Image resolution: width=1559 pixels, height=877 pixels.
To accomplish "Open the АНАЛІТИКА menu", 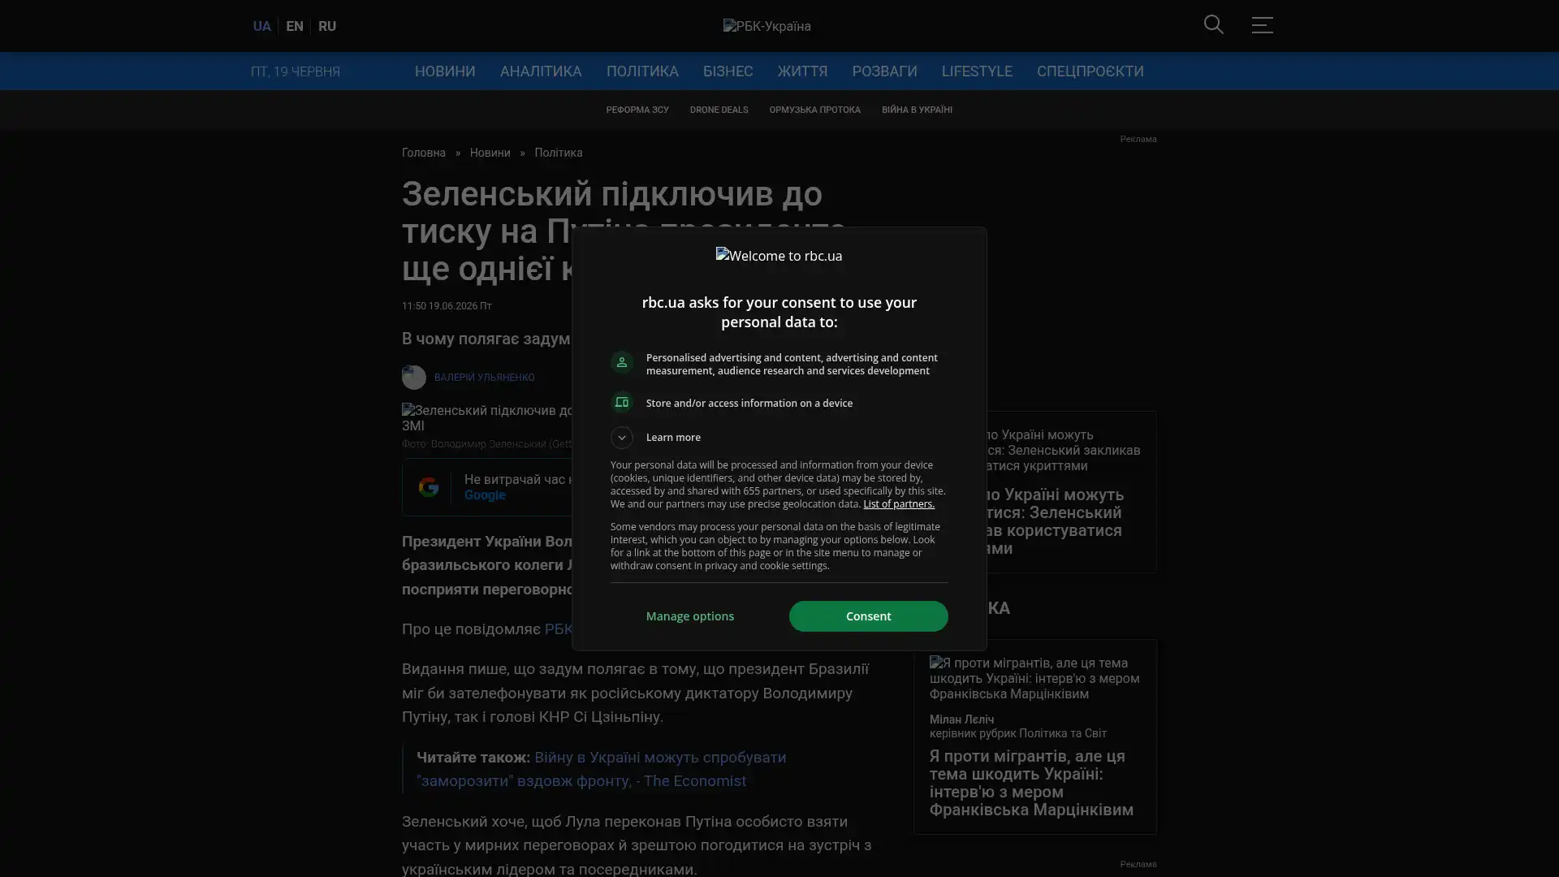I will click(x=541, y=71).
